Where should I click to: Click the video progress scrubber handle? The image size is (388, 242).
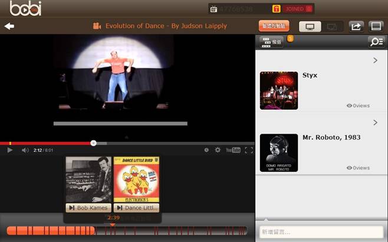(x=93, y=143)
